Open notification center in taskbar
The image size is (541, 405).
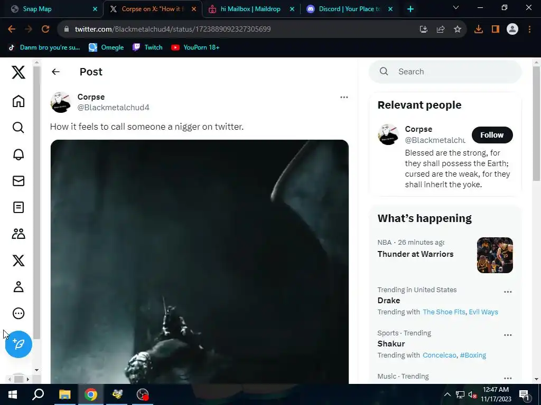pyautogui.click(x=524, y=394)
